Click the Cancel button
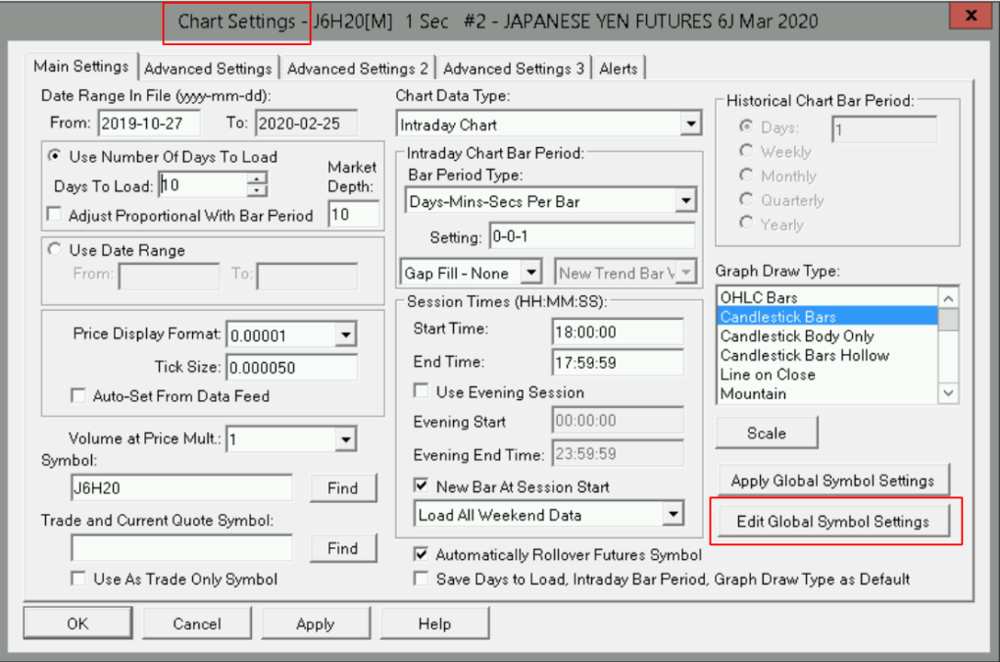 point(197,623)
